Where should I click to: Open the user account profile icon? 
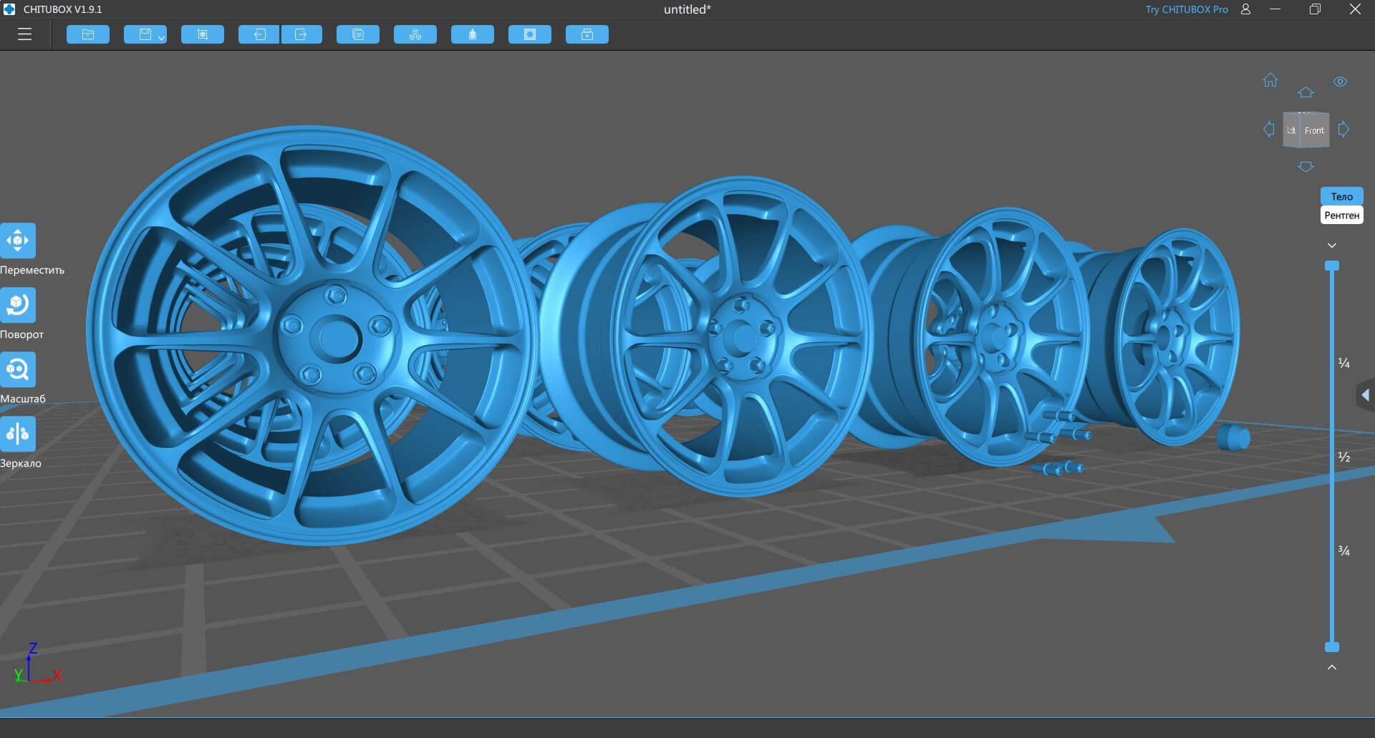[1245, 9]
